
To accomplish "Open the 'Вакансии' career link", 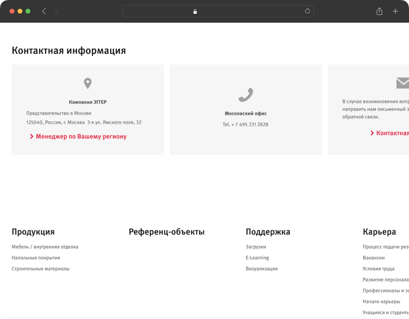I will pos(373,258).
